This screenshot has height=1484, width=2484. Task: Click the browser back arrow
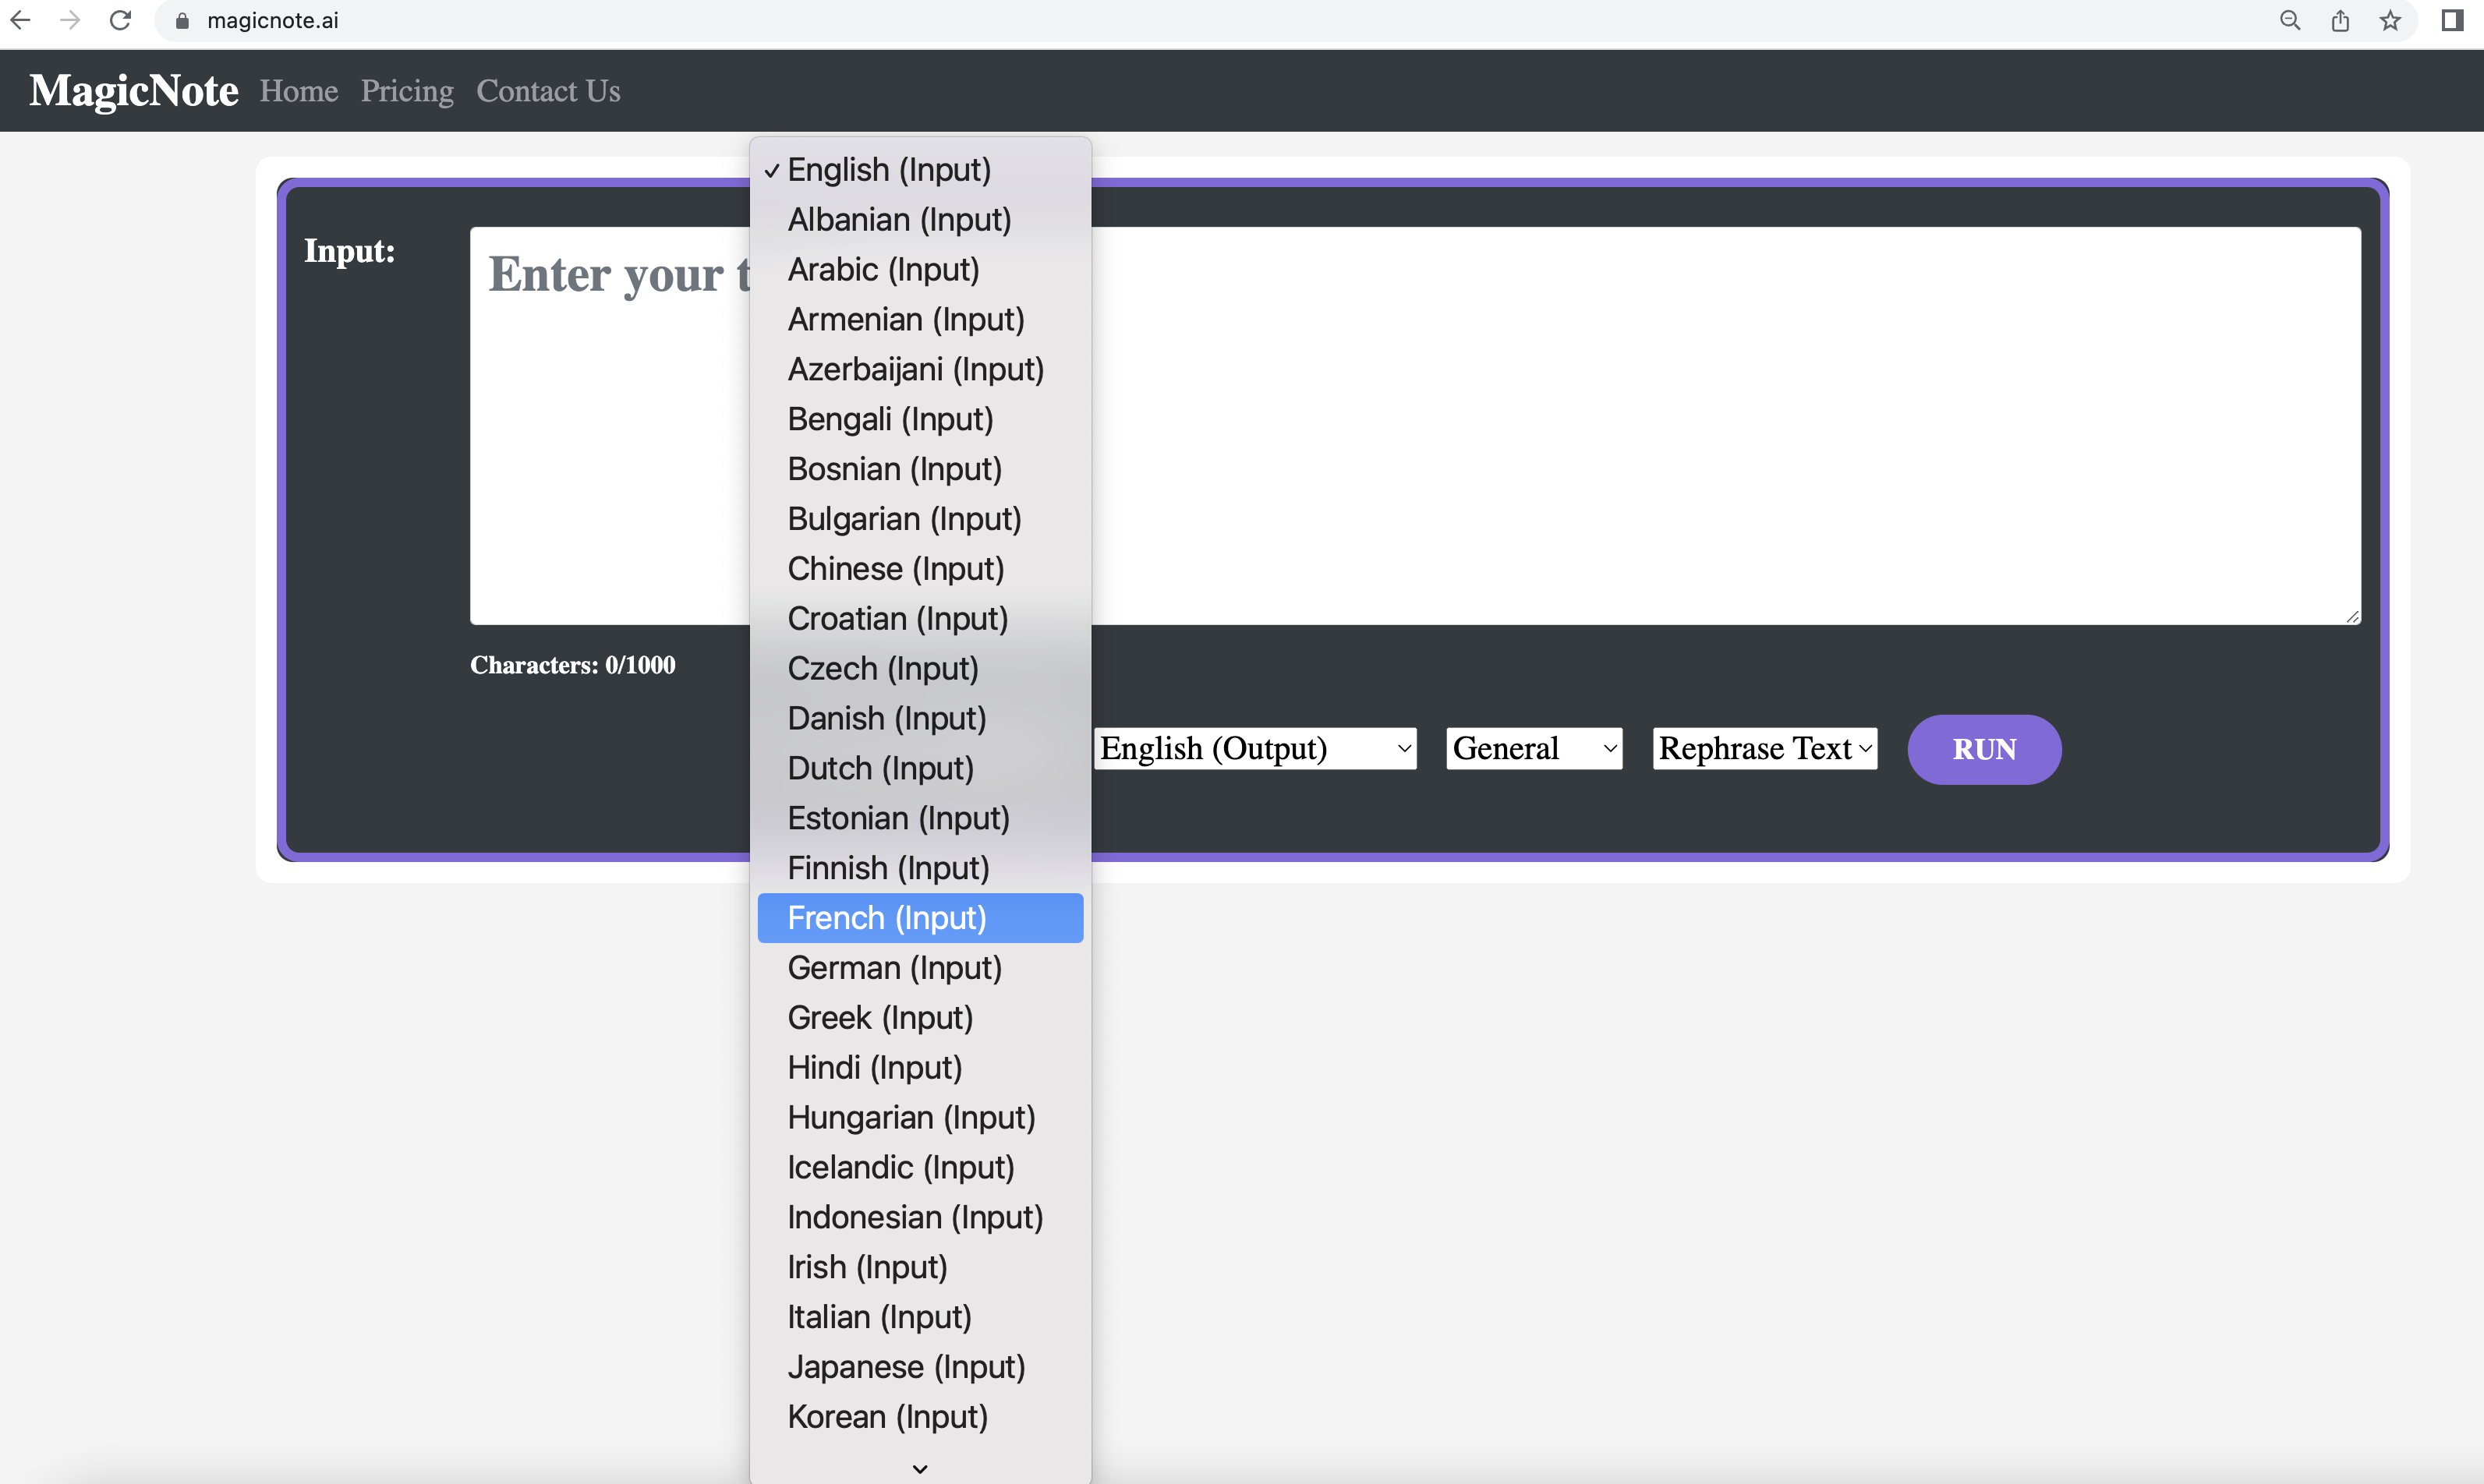pyautogui.click(x=20, y=20)
